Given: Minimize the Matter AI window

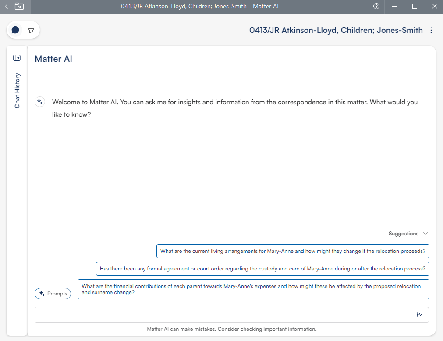Looking at the screenshot, I should pos(395,7).
